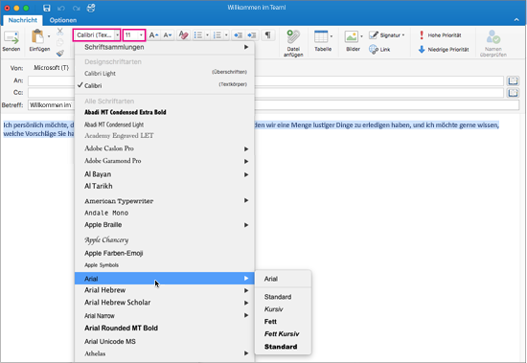The height and width of the screenshot is (363, 527).
Task: Open the Signatur dropdown arrow
Action: click(x=403, y=34)
